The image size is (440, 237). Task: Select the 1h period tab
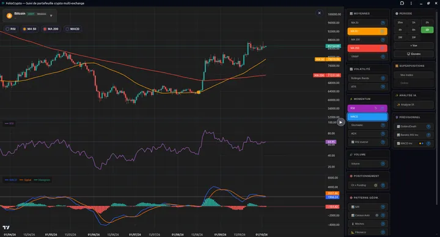[x=414, y=23]
